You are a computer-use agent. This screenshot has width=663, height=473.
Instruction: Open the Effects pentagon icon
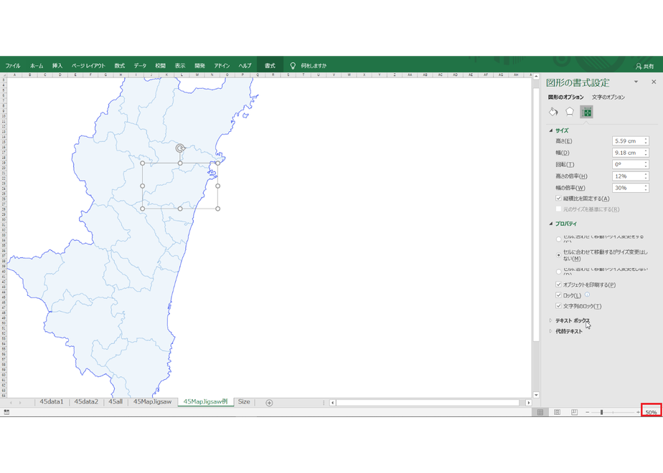(570, 112)
